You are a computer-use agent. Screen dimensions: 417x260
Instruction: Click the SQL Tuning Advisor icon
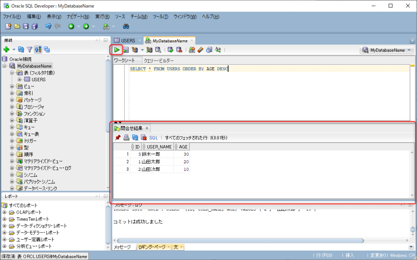[x=158, y=50]
